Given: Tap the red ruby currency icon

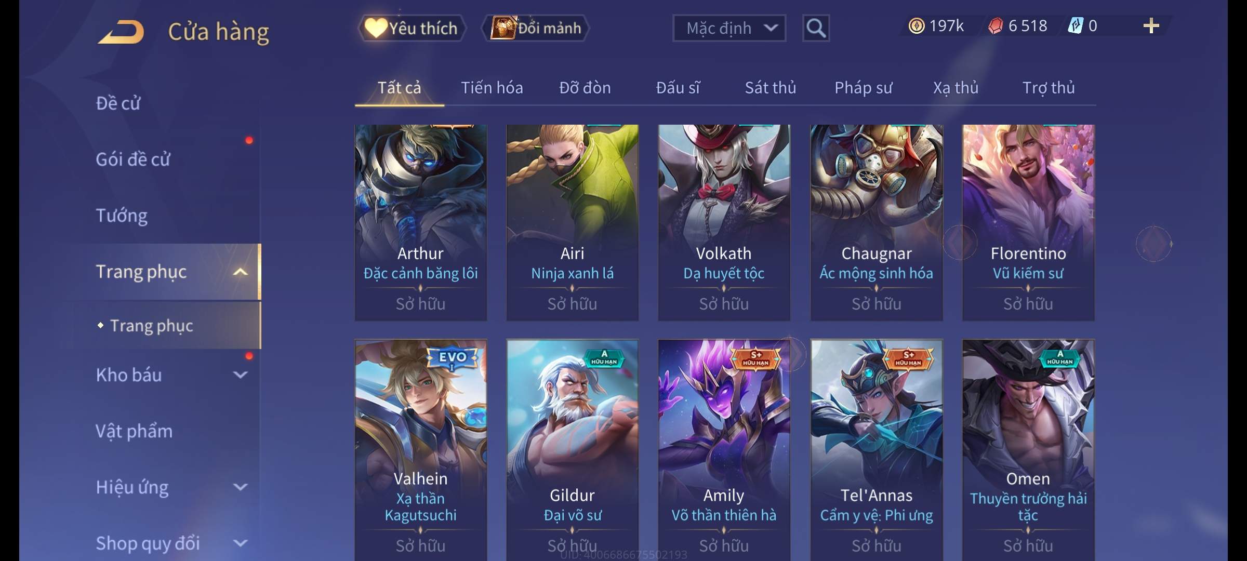Looking at the screenshot, I should pyautogui.click(x=996, y=26).
